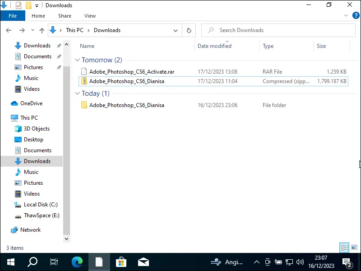Collapse the Tomorrow group

[x=78, y=60]
